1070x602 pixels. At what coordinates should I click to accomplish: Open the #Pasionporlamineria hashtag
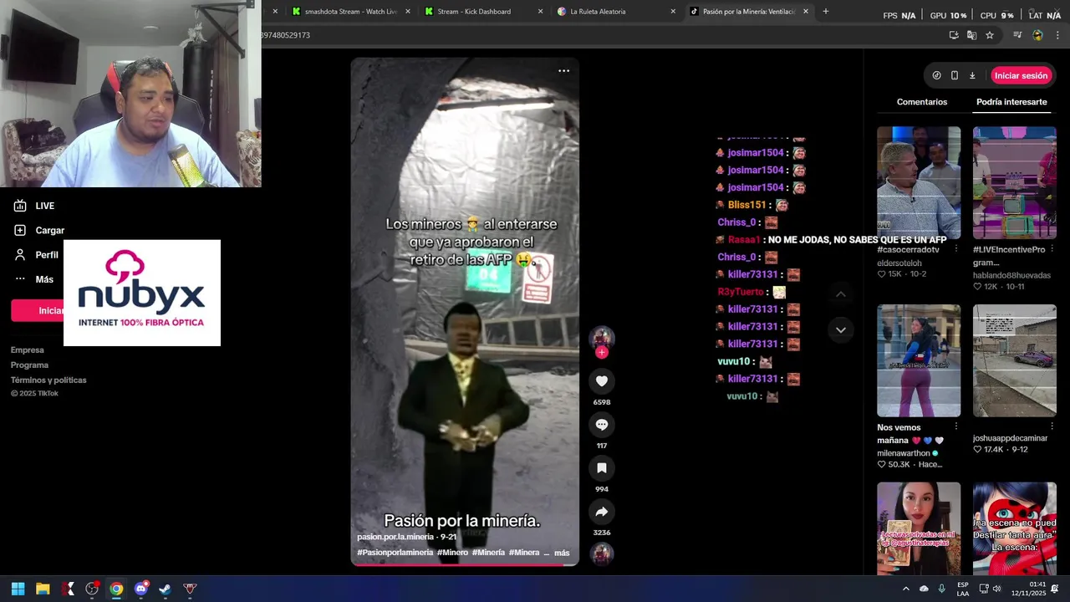(x=395, y=553)
